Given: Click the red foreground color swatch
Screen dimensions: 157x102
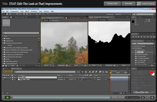Looking at the screenshot, I should click(151, 72).
